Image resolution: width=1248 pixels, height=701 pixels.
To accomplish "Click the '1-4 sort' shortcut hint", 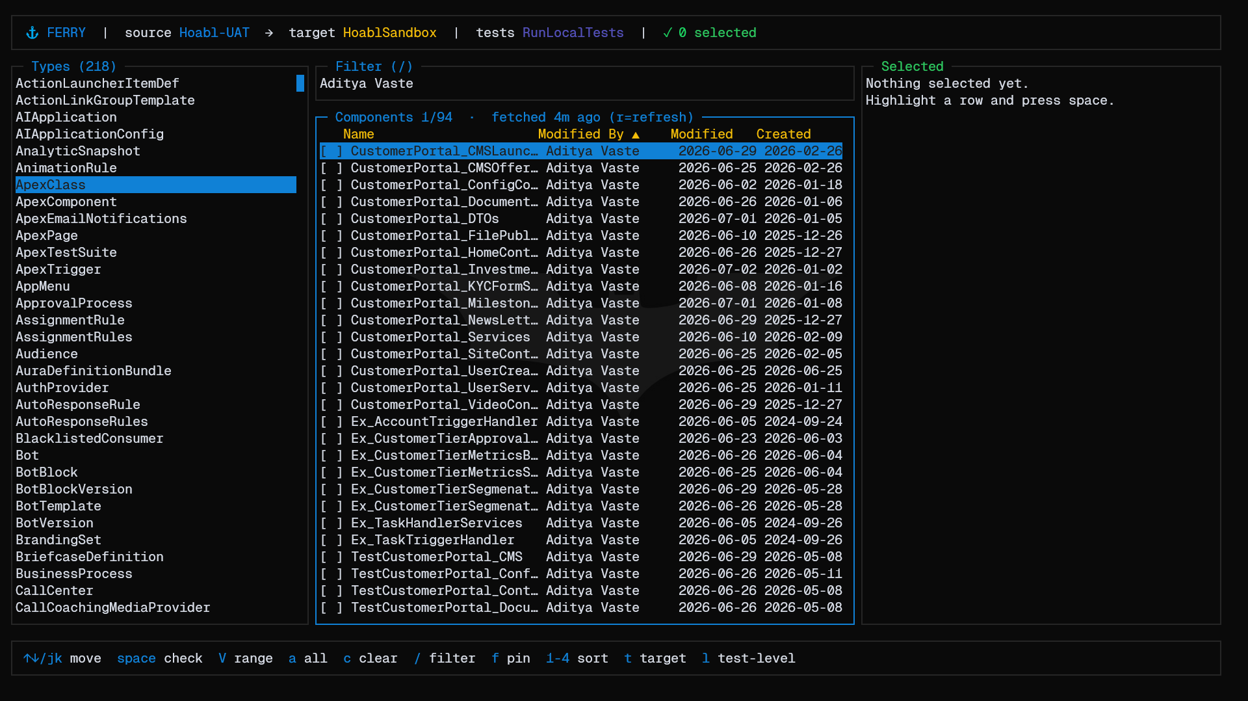I will point(577,658).
